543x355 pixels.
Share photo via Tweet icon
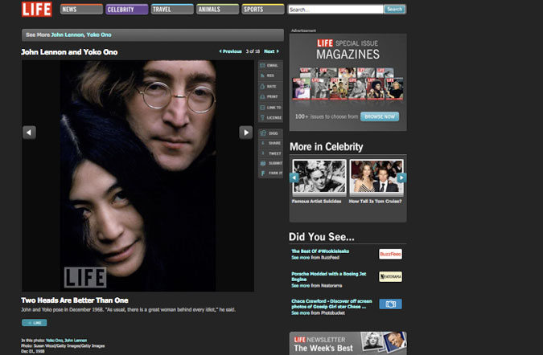(269, 153)
